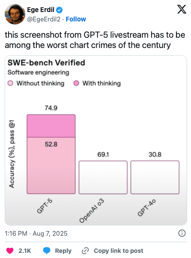This screenshot has width=191, height=258.
Task: Click the GPT-4o 30.8 bar
Action: click(155, 177)
